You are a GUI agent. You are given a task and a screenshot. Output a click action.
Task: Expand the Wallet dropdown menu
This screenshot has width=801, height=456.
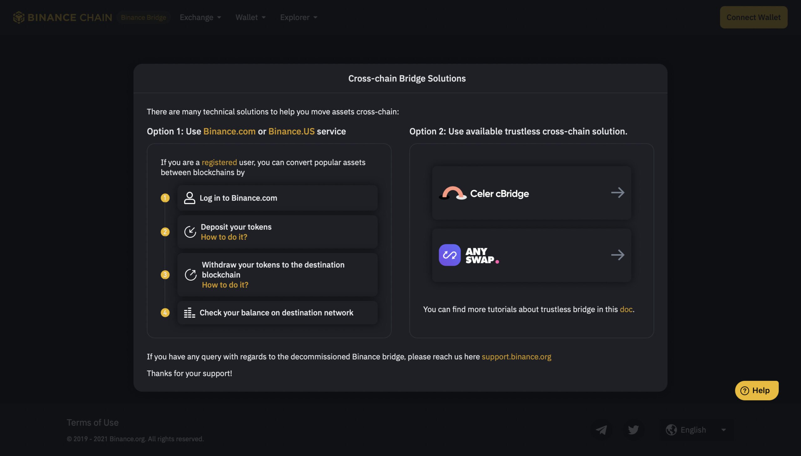click(250, 18)
